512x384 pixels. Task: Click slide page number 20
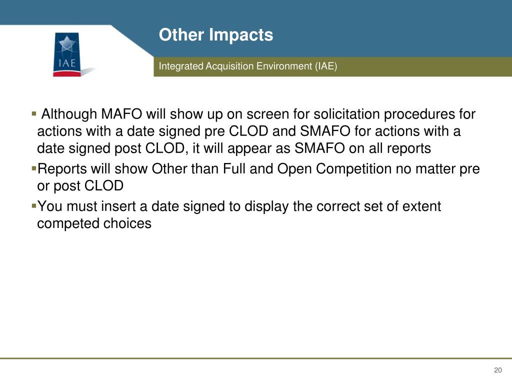coord(498,370)
